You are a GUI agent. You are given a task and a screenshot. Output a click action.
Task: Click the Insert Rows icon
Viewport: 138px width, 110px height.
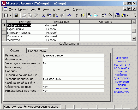click(90, 15)
